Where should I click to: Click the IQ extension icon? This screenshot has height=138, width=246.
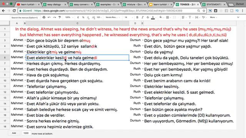pos(237,11)
